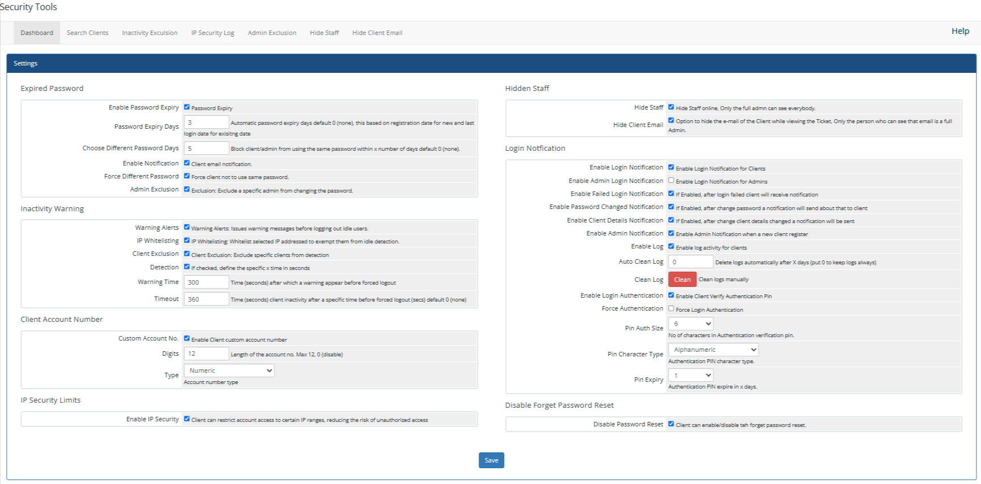Viewport: 981px width, 484px height.
Task: Click the Auto Clean Log field
Action: pyautogui.click(x=690, y=262)
